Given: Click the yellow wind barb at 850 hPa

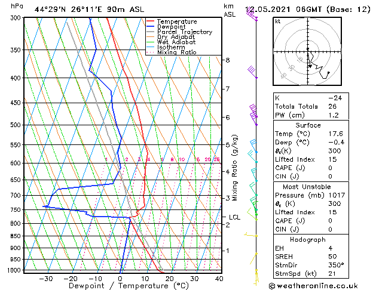Looking at the screenshot, I should pos(250,235).
